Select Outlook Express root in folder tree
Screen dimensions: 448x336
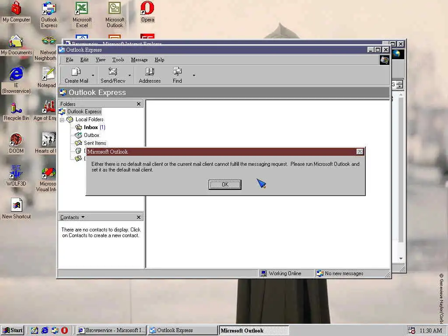[x=84, y=112]
